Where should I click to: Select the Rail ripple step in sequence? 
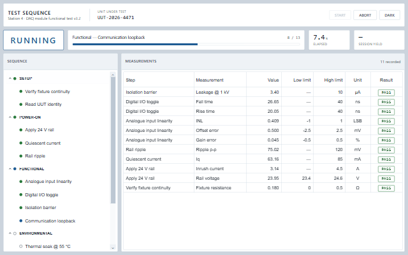point(35,156)
